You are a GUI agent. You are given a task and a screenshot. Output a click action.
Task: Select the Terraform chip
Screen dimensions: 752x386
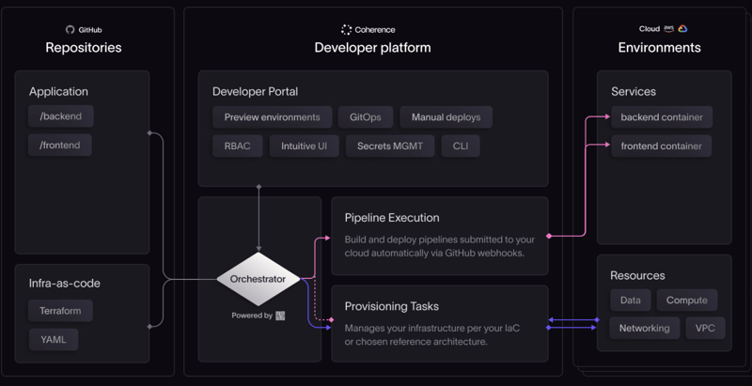point(60,311)
